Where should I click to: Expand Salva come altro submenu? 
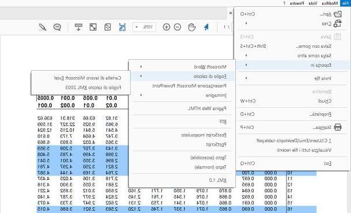pos(246,55)
